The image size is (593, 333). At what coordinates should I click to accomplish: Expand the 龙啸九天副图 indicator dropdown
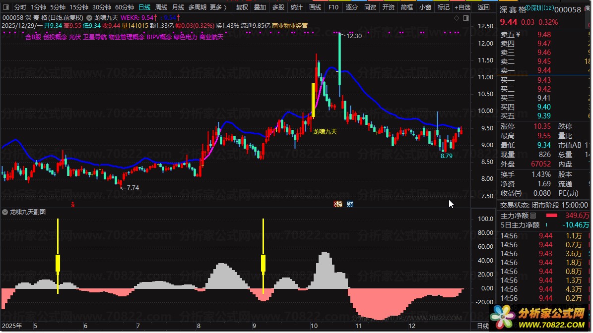5,212
